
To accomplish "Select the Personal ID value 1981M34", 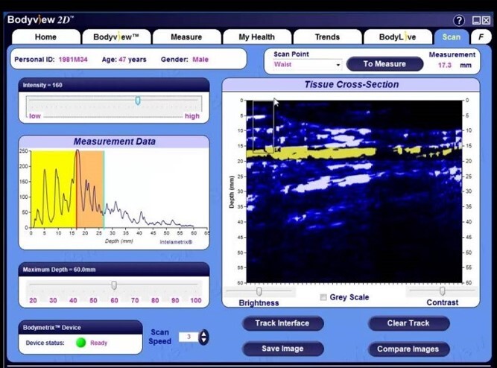I will point(73,60).
